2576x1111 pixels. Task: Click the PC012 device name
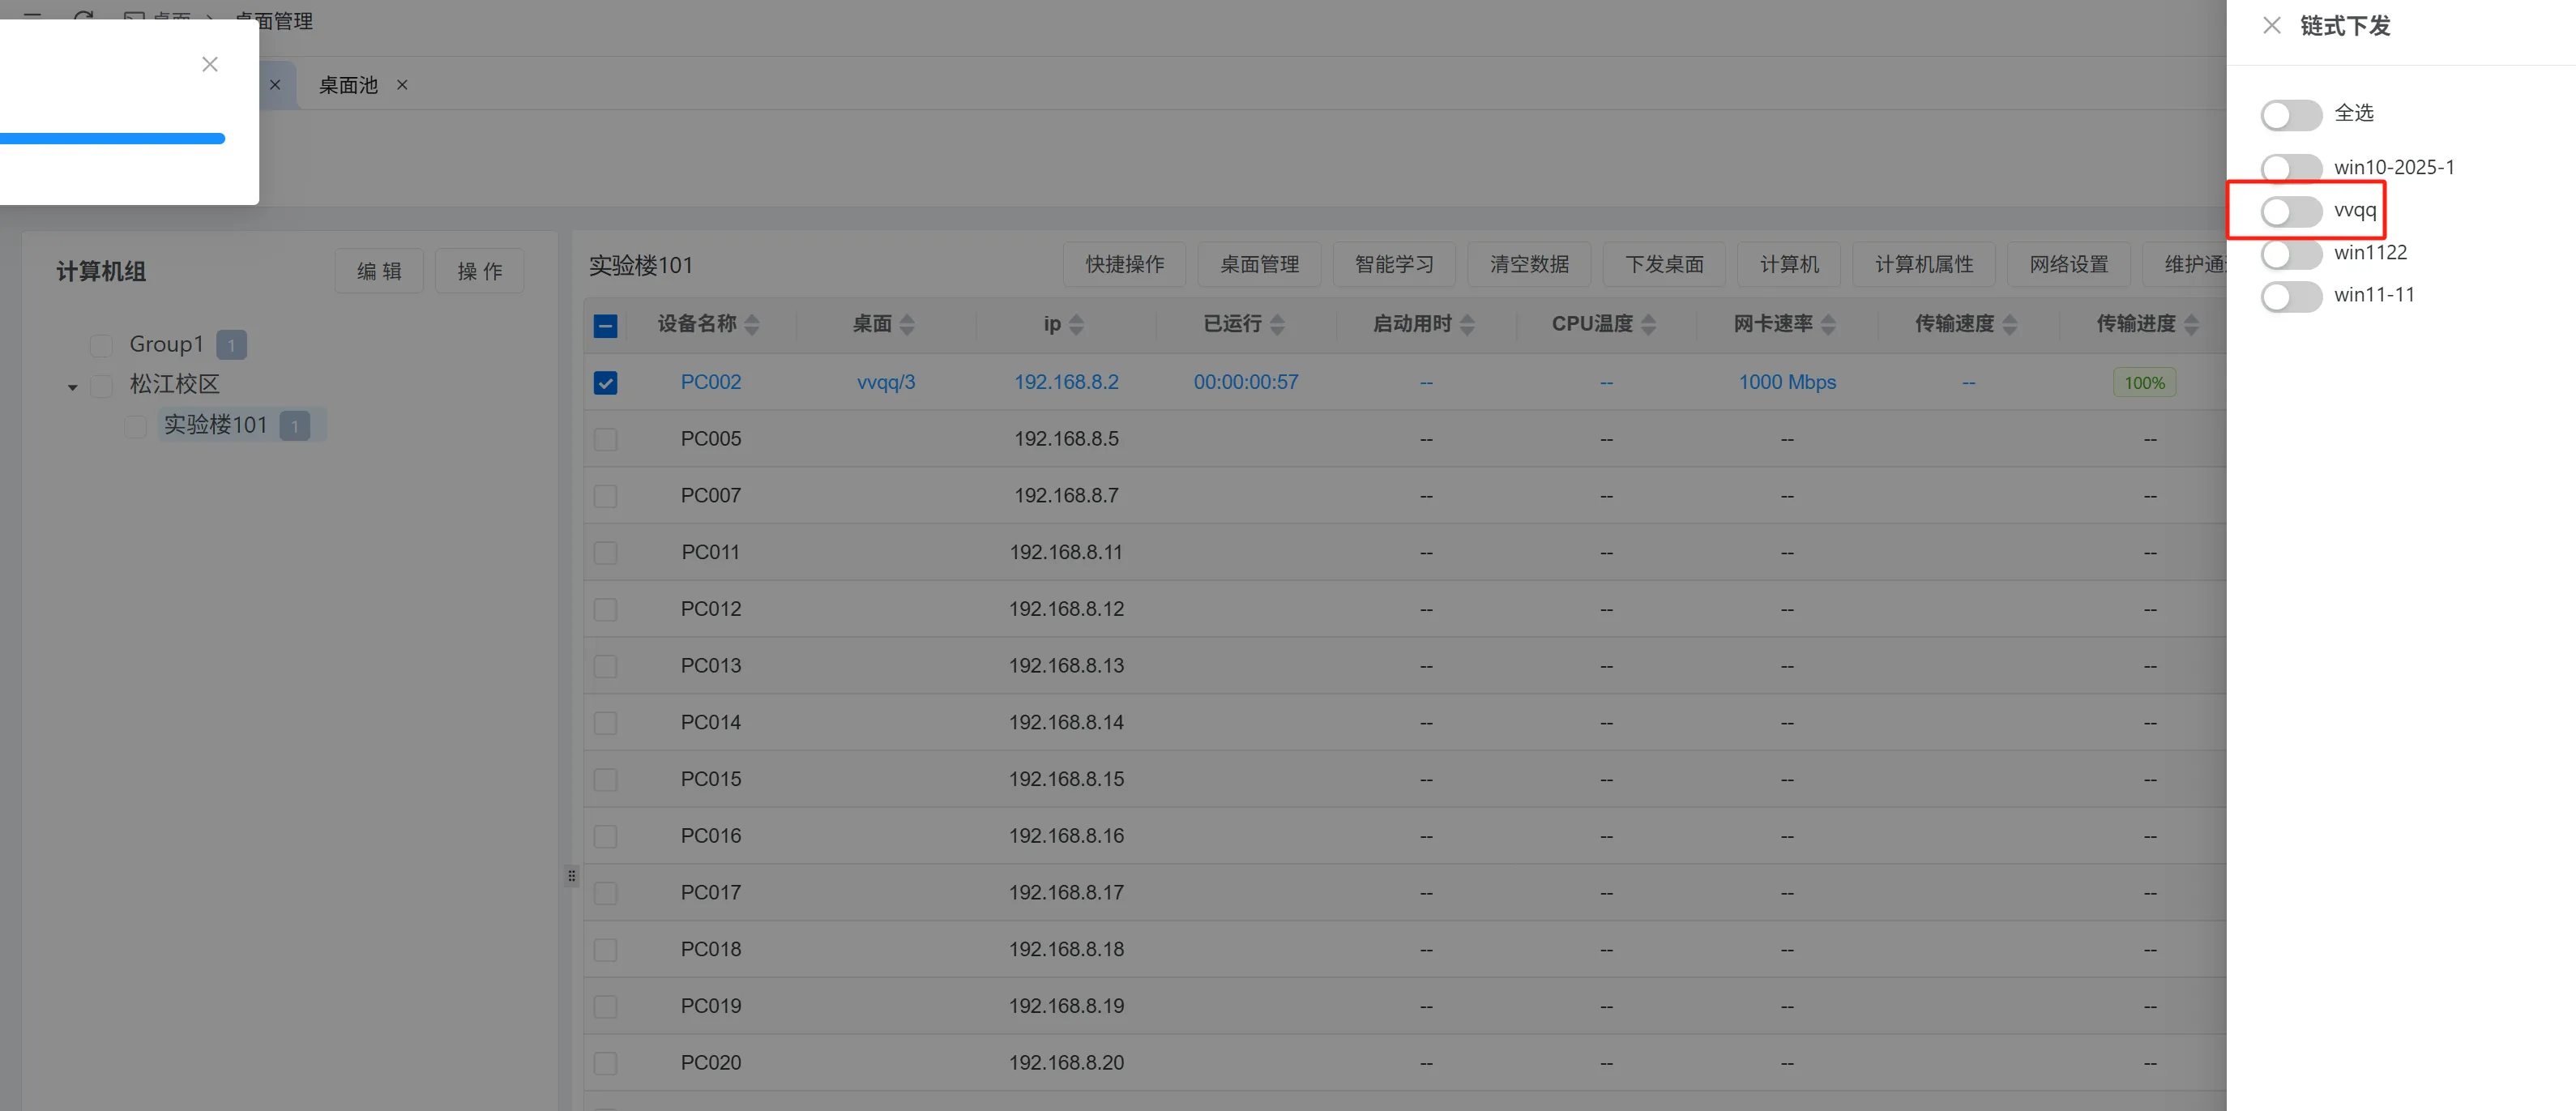(x=710, y=609)
